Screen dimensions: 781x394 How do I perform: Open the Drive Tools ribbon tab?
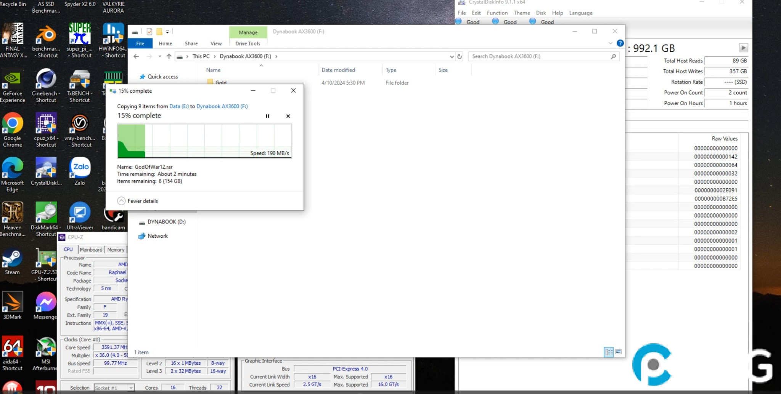tap(247, 43)
